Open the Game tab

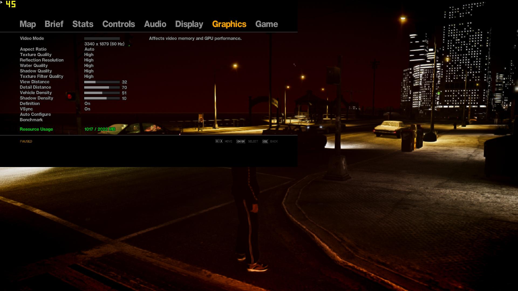(266, 24)
